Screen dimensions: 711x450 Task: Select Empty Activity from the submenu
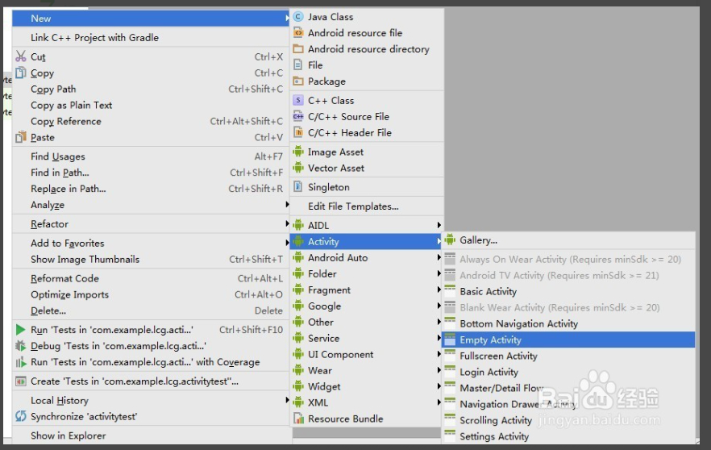pos(490,340)
